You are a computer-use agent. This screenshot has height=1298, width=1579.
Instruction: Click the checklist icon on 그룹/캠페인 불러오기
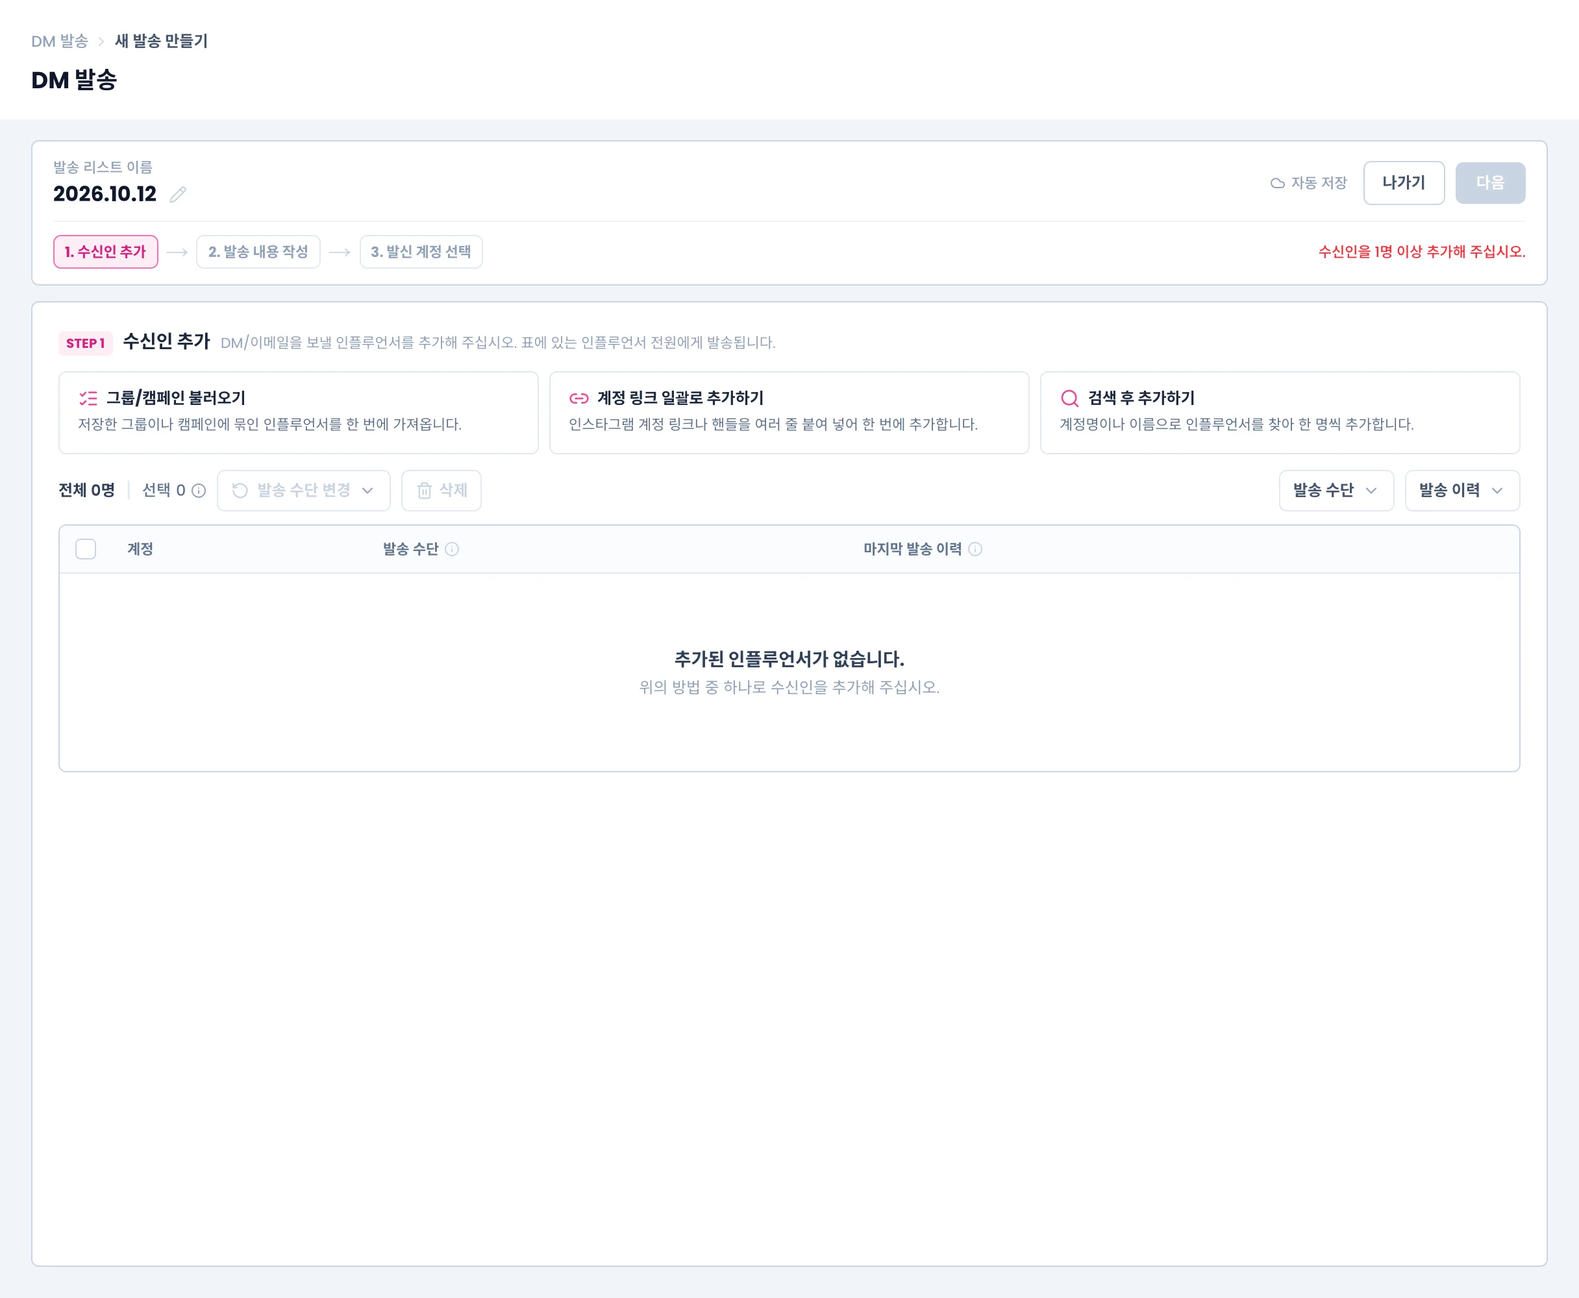[88, 398]
